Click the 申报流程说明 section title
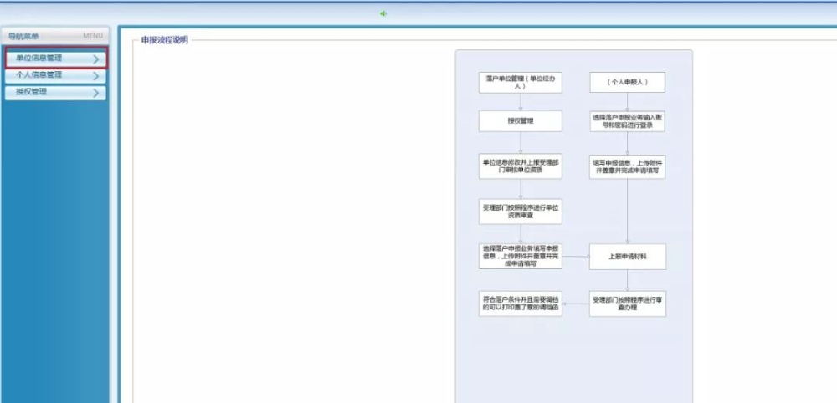This screenshot has height=403, width=837. [165, 40]
